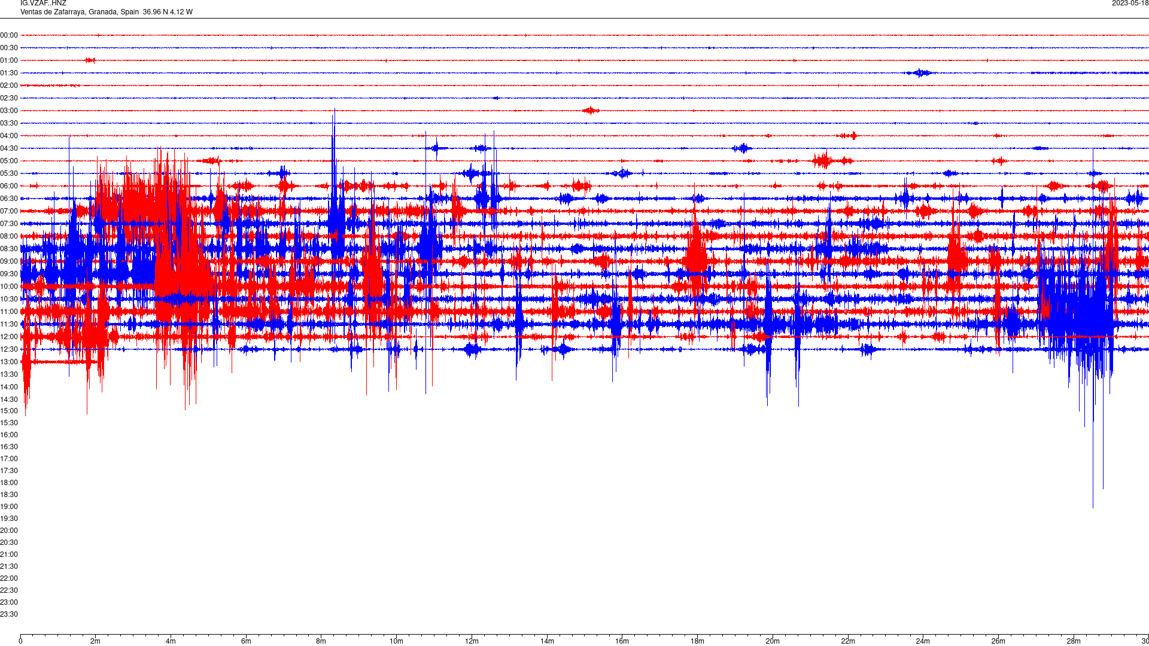The image size is (1149, 646).
Task: Select the 10:00 time row label
Action: click(x=9, y=287)
